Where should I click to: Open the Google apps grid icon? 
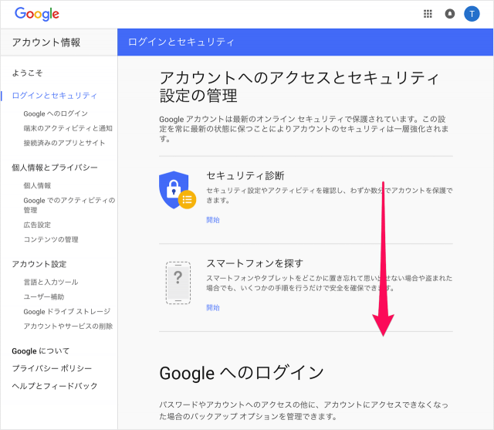[x=428, y=14]
